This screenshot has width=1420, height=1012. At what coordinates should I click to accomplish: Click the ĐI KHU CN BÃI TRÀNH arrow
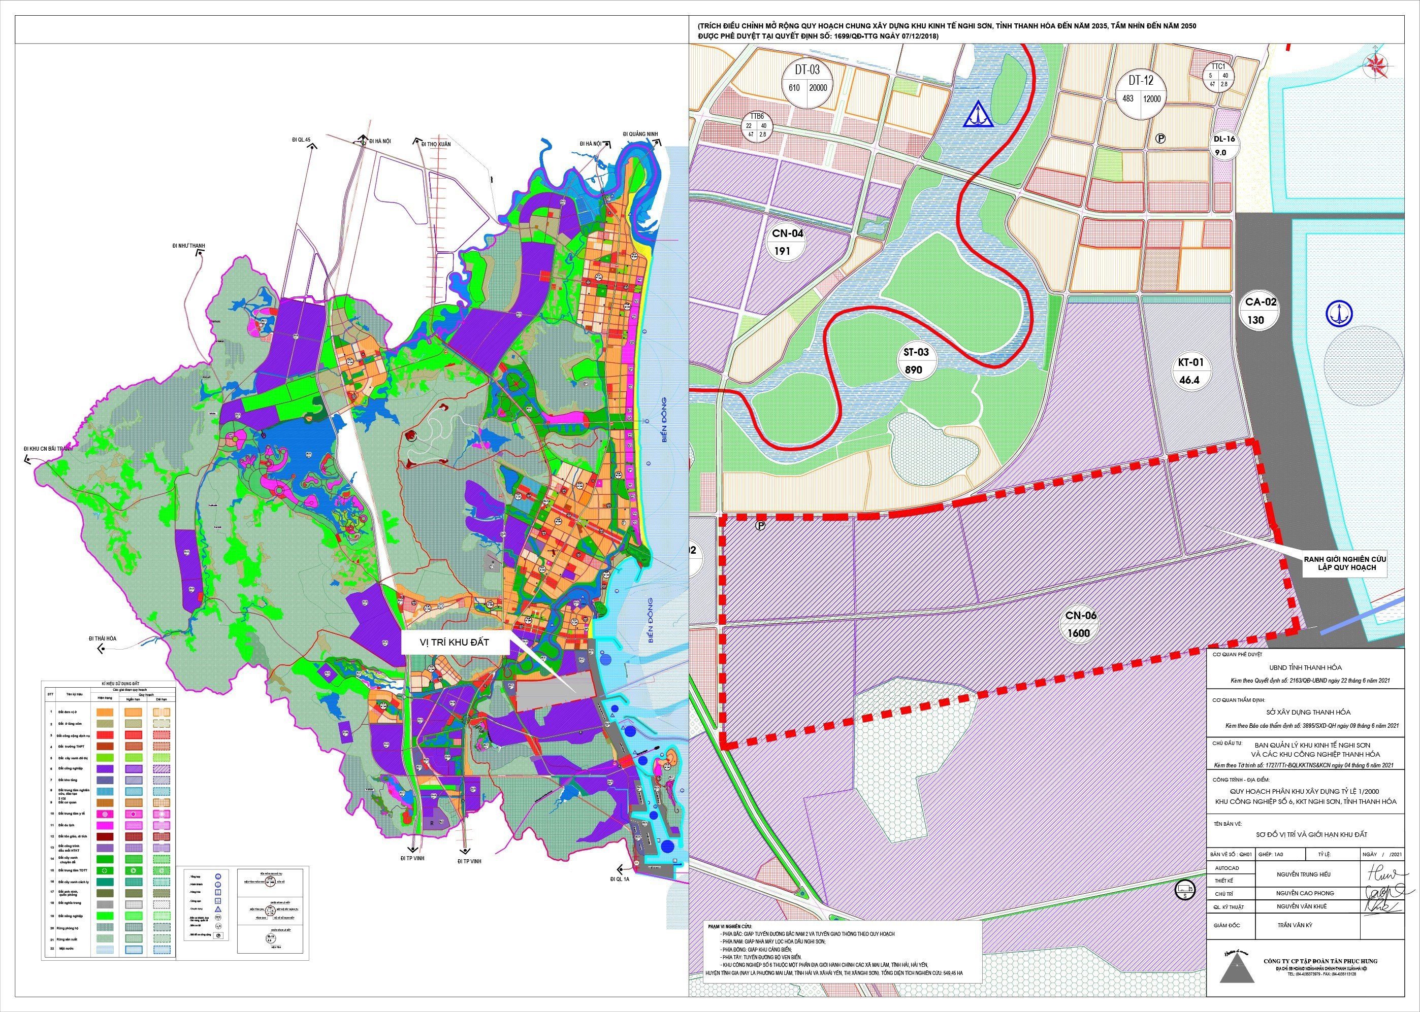(x=27, y=459)
